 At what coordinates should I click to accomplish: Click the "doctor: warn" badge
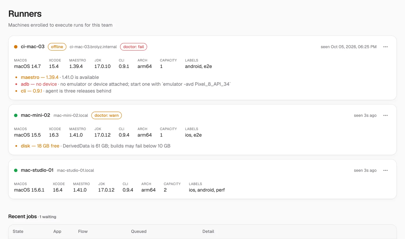click(x=106, y=115)
